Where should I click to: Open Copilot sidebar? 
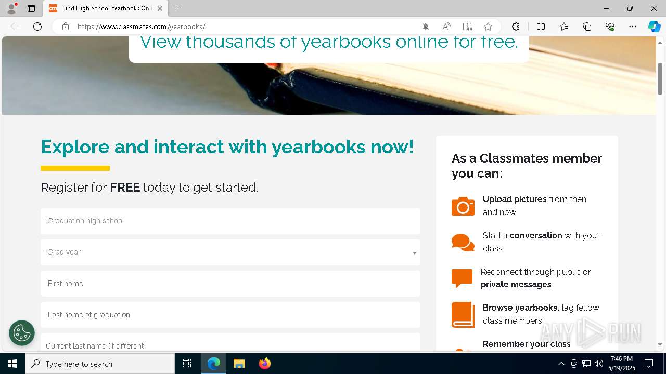654,26
